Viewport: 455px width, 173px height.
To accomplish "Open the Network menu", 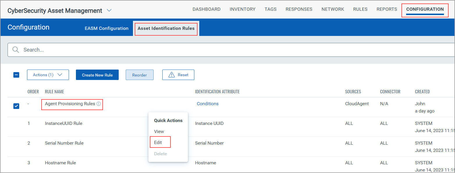I will pos(333,9).
